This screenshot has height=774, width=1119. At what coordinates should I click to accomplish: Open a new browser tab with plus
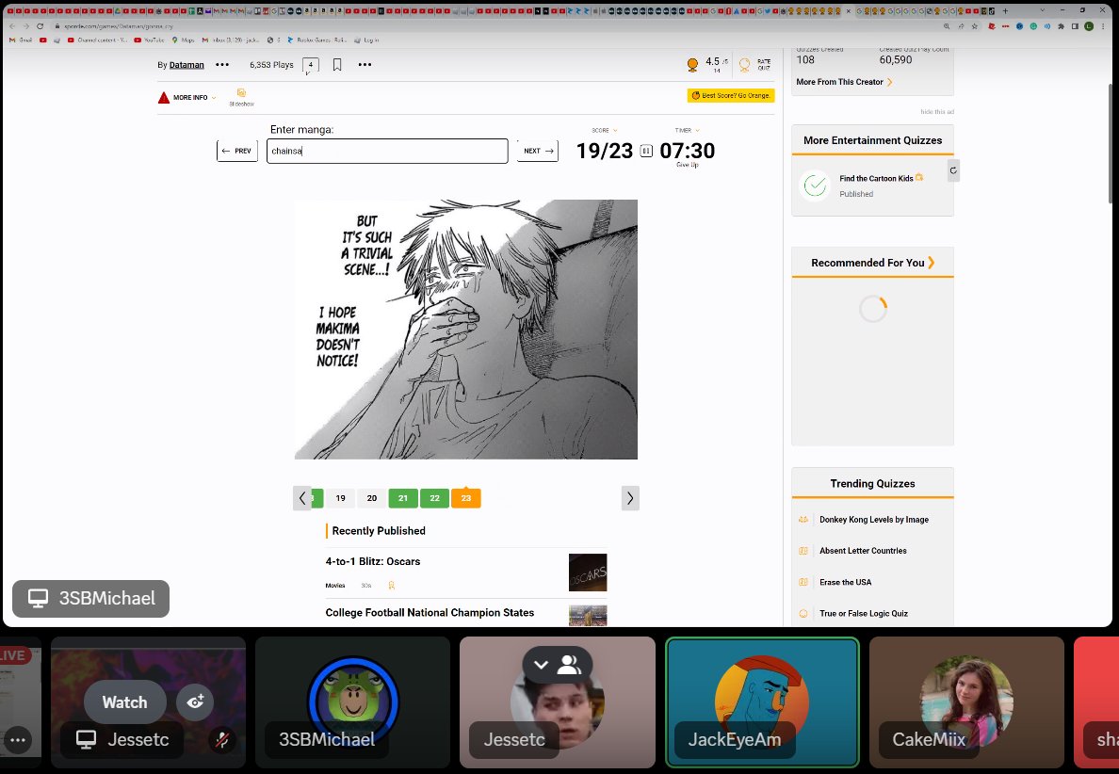tap(1005, 10)
